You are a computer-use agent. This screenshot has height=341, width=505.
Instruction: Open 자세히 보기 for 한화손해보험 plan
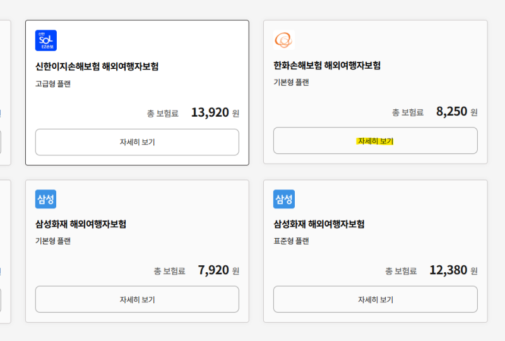pyautogui.click(x=376, y=141)
